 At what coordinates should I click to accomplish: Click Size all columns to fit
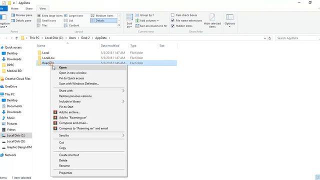coord(151,26)
